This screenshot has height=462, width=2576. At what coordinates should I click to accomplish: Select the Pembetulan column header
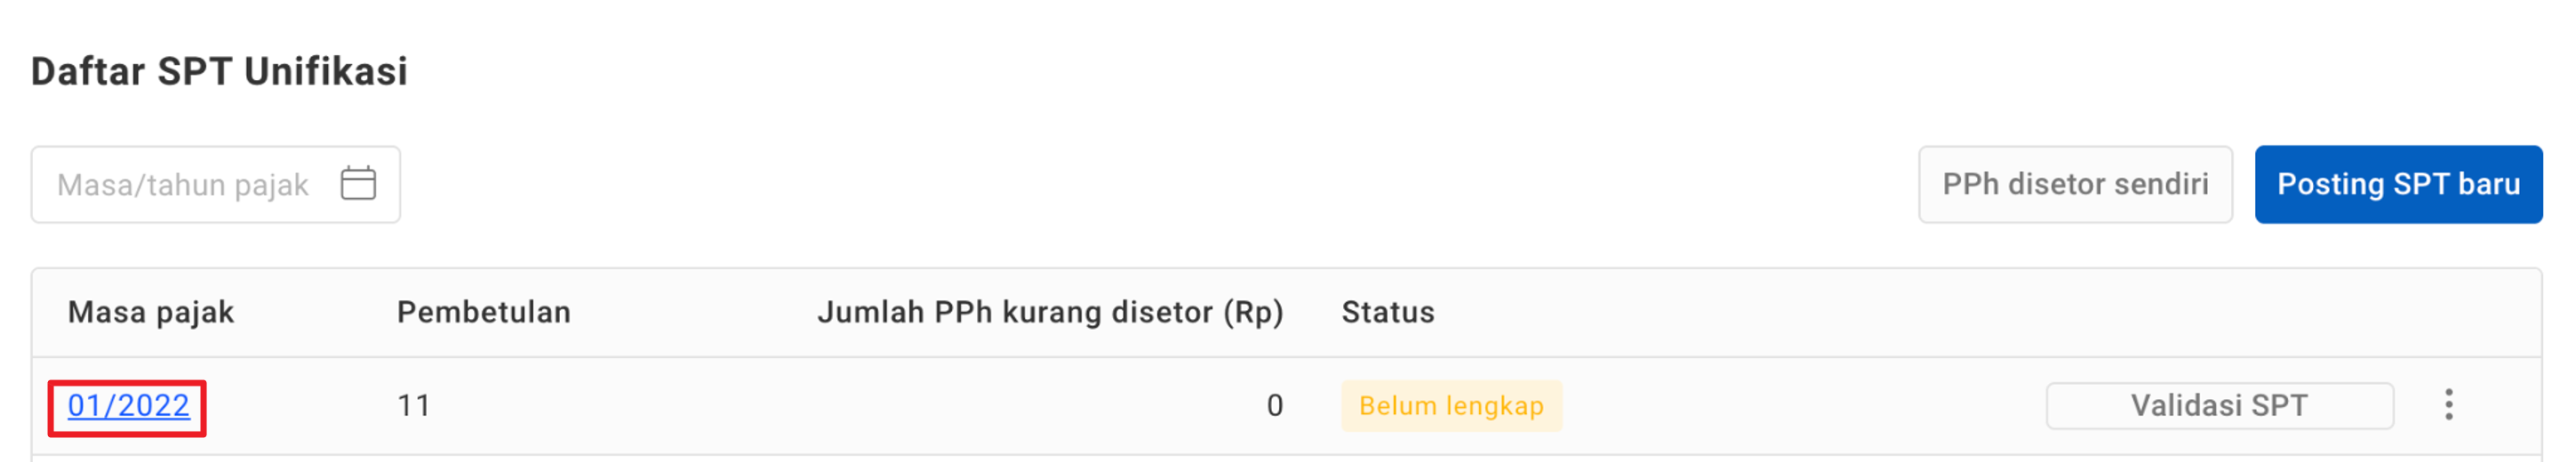point(484,313)
